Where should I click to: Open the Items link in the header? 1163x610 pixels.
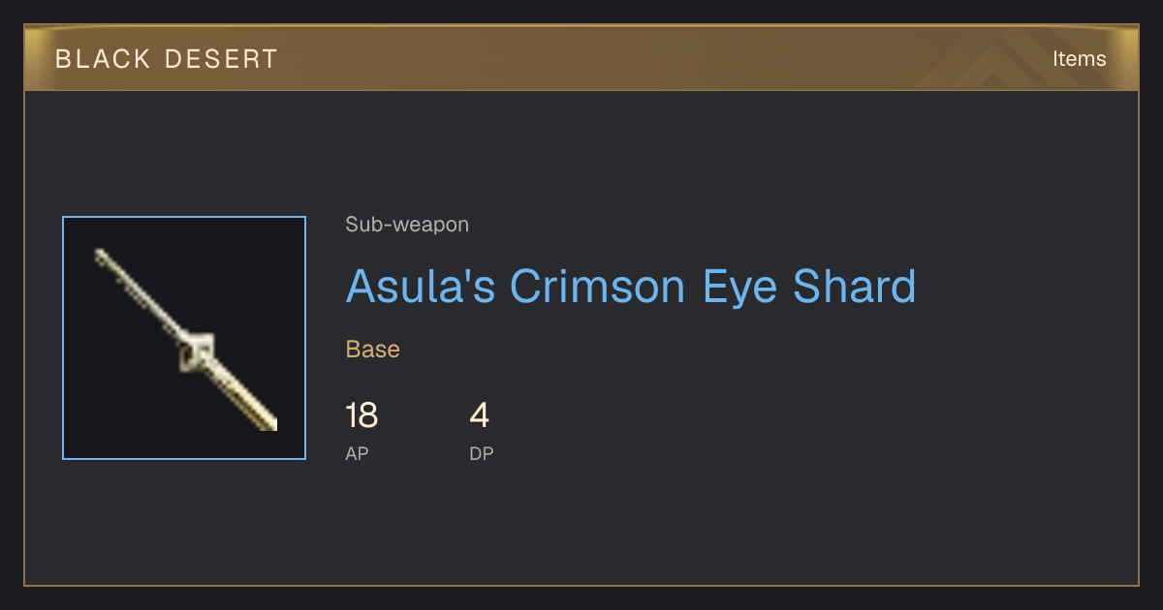pos(1079,58)
